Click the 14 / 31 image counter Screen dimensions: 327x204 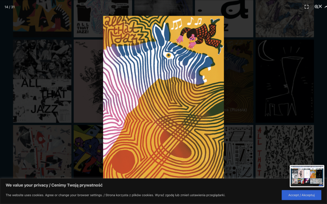coord(10,7)
